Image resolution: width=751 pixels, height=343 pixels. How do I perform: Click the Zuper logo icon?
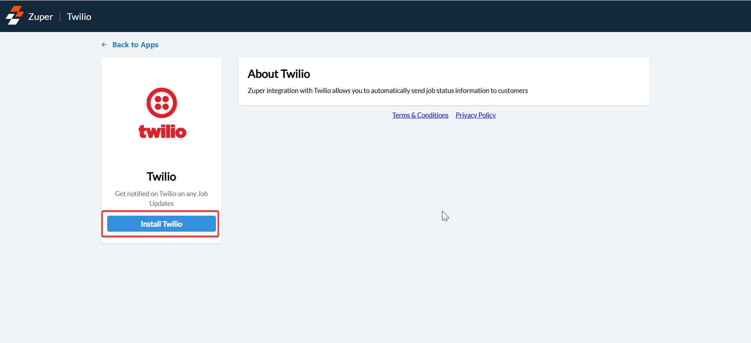coord(14,16)
